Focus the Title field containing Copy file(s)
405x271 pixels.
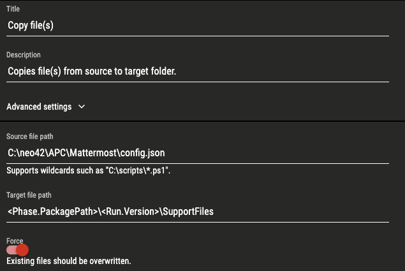click(x=198, y=26)
